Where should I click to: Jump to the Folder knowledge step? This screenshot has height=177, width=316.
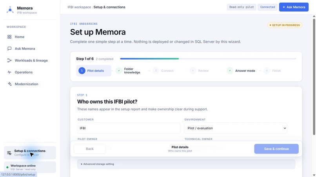pos(130,71)
